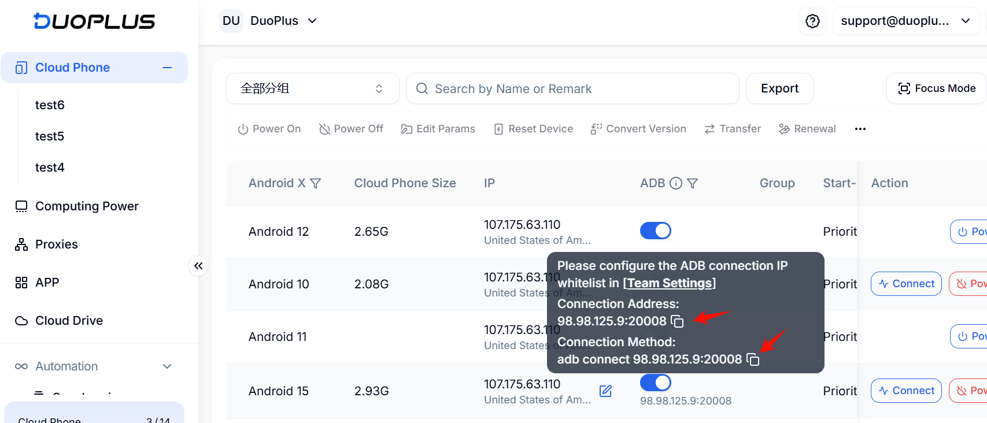The width and height of the screenshot is (987, 423).
Task: Open the more actions ellipsis menu
Action: [860, 129]
